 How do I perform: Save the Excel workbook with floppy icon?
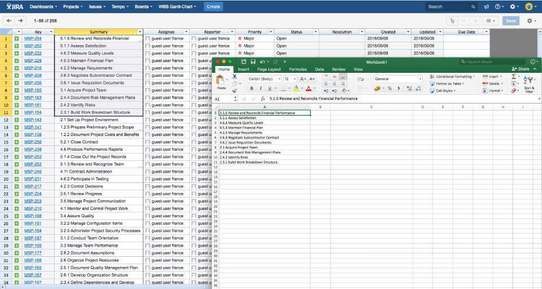coord(253,62)
